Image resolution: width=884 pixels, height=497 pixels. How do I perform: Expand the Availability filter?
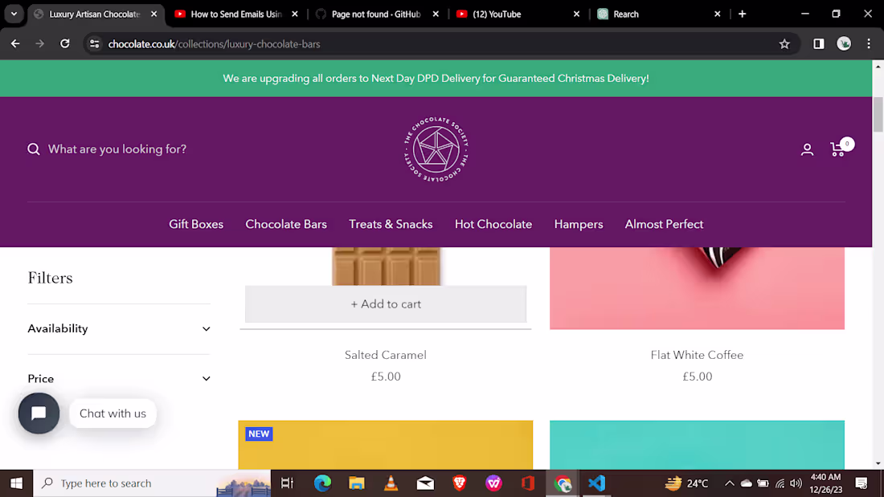(x=118, y=328)
